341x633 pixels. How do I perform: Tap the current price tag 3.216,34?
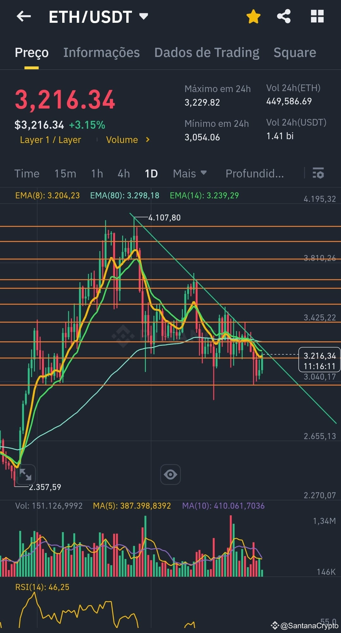click(x=320, y=359)
